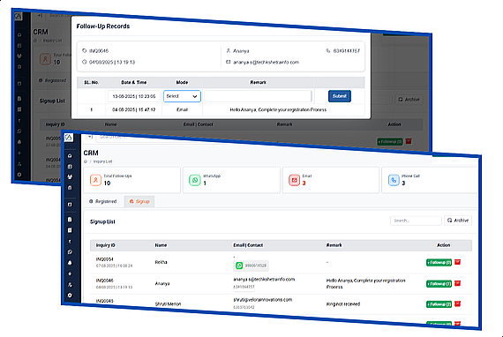
Task: Click the phone icon beside 6349144757
Action: click(328, 50)
